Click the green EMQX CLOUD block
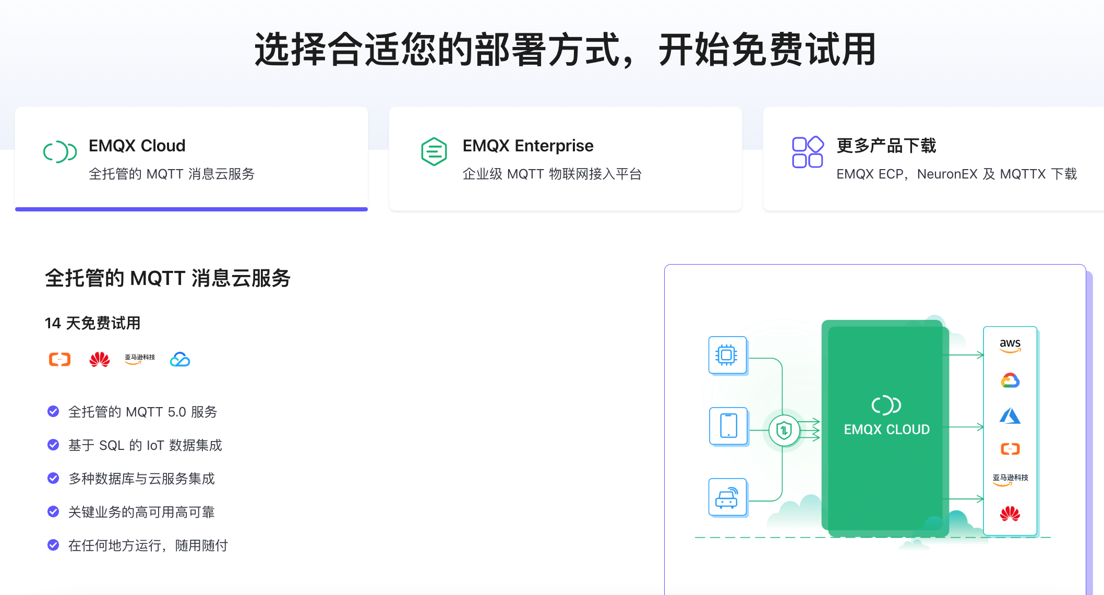 (x=885, y=428)
